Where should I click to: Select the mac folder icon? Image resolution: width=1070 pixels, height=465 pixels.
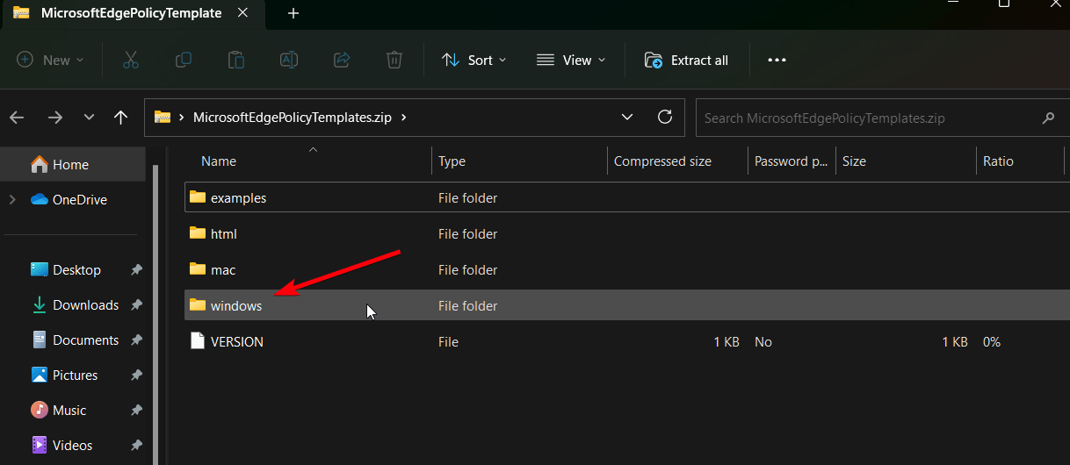(197, 269)
